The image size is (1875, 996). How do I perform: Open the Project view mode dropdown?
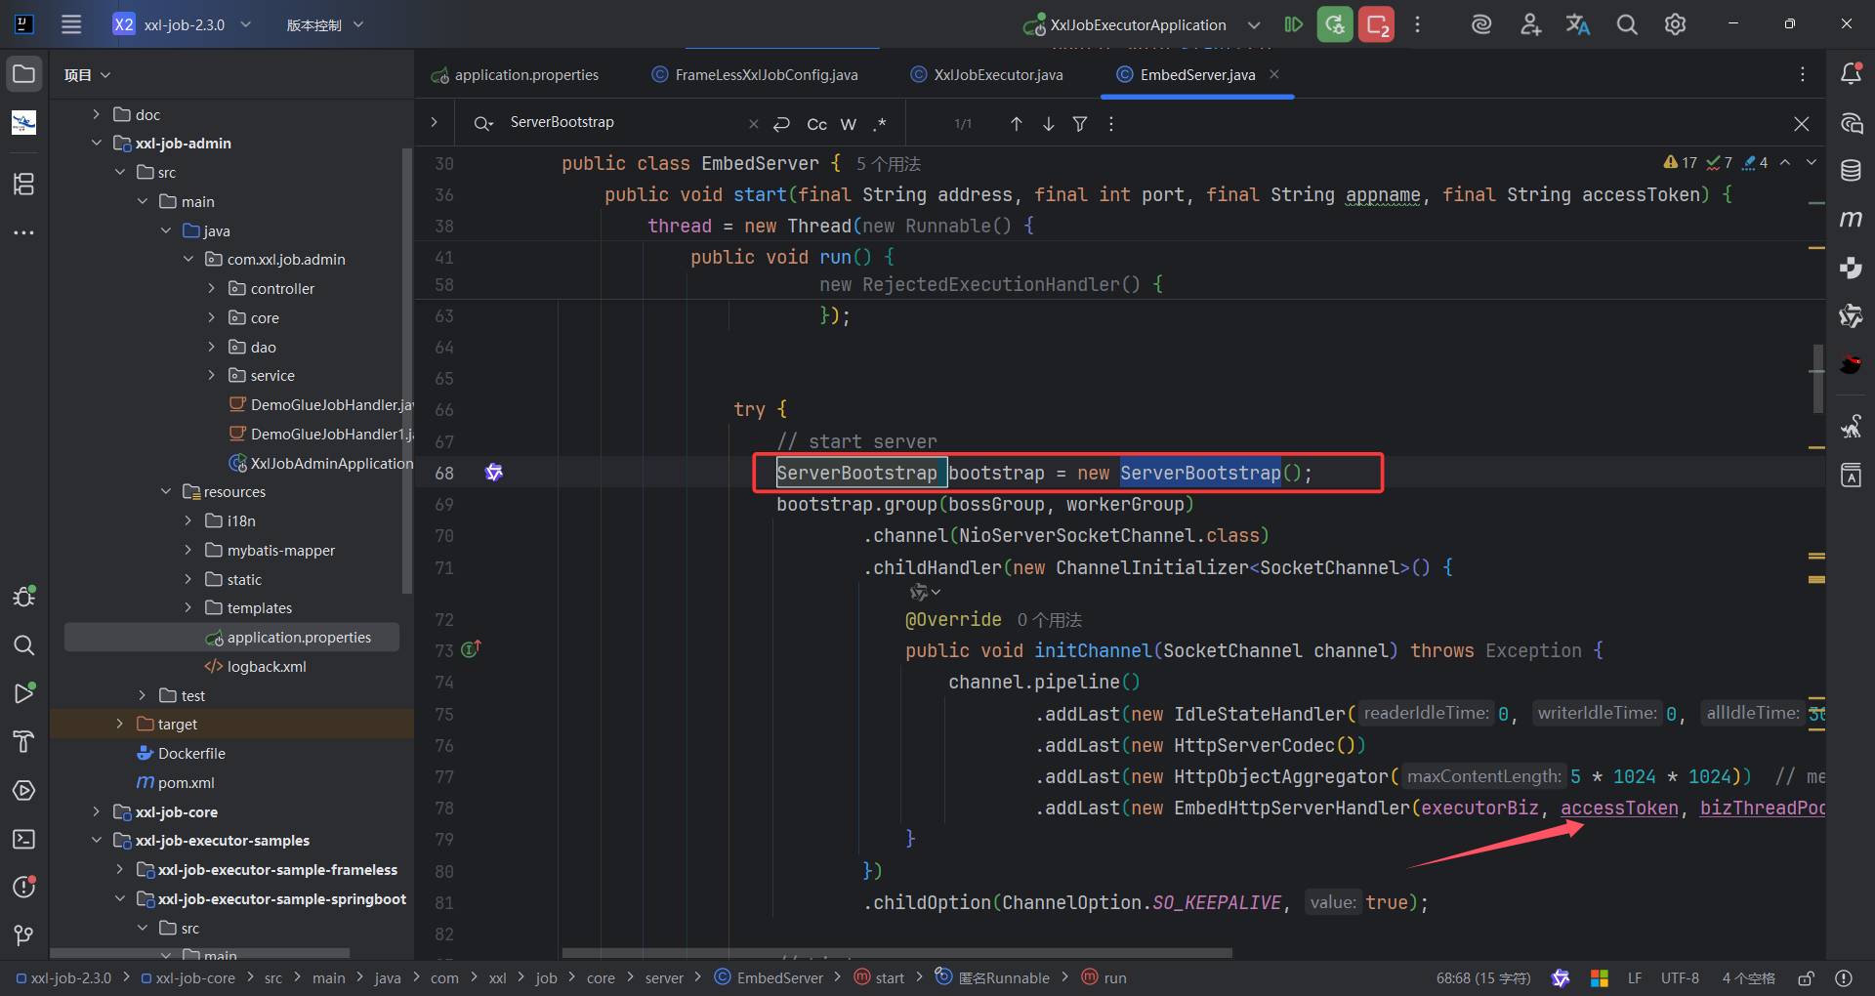pyautogui.click(x=87, y=74)
